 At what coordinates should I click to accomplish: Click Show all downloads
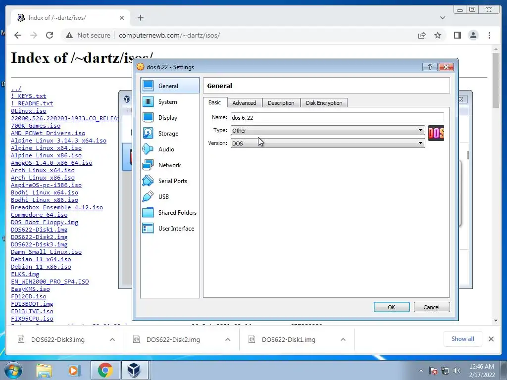click(x=463, y=338)
